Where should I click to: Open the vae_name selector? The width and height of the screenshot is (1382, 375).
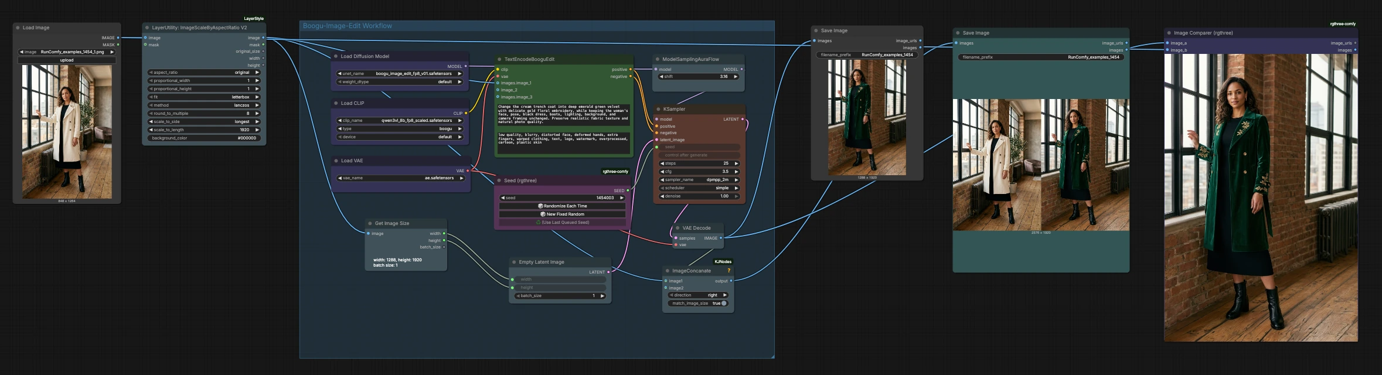coord(400,178)
